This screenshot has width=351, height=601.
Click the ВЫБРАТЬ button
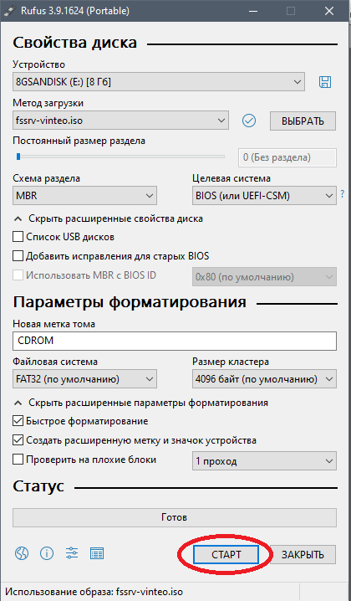[x=303, y=121]
